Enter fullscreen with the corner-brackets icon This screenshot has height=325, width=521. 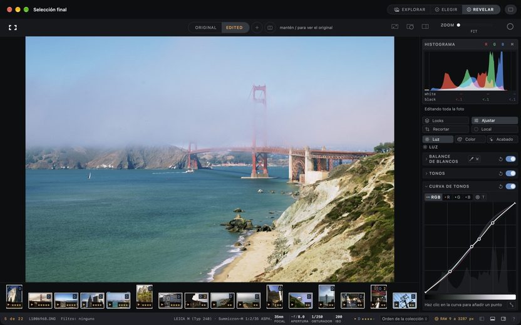tap(13, 27)
